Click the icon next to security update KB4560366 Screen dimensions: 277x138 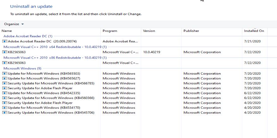(x=5, y=98)
